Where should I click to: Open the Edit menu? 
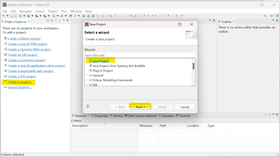click(13, 11)
